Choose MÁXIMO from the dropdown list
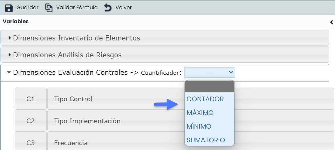This screenshot has width=335, height=150. 200,113
